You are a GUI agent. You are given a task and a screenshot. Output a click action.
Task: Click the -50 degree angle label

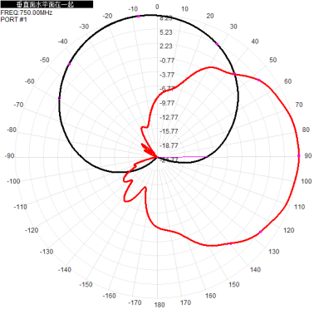click(44, 60)
